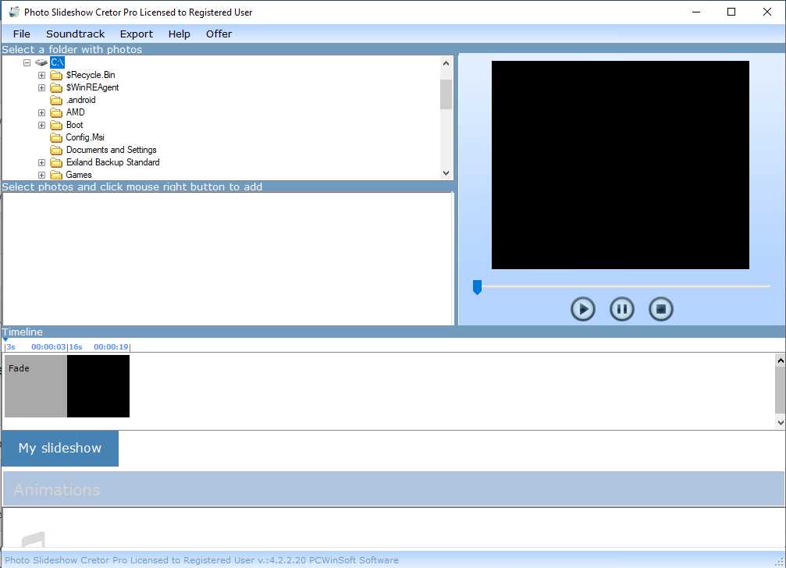
Task: Open the Export menu
Action: point(137,34)
